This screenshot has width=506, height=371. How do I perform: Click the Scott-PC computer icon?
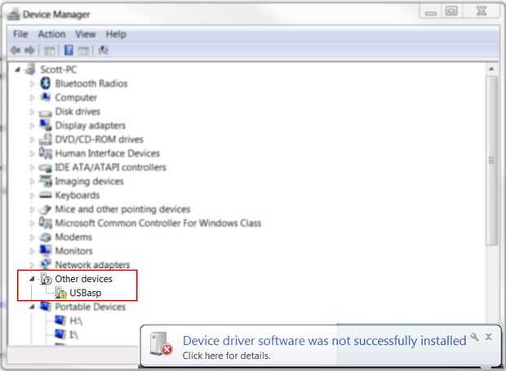click(x=30, y=69)
